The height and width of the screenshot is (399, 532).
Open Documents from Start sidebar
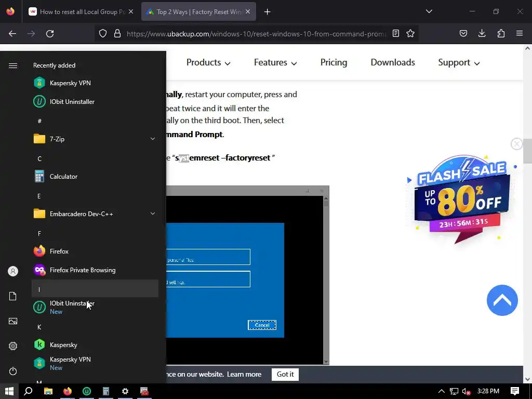coord(13,296)
